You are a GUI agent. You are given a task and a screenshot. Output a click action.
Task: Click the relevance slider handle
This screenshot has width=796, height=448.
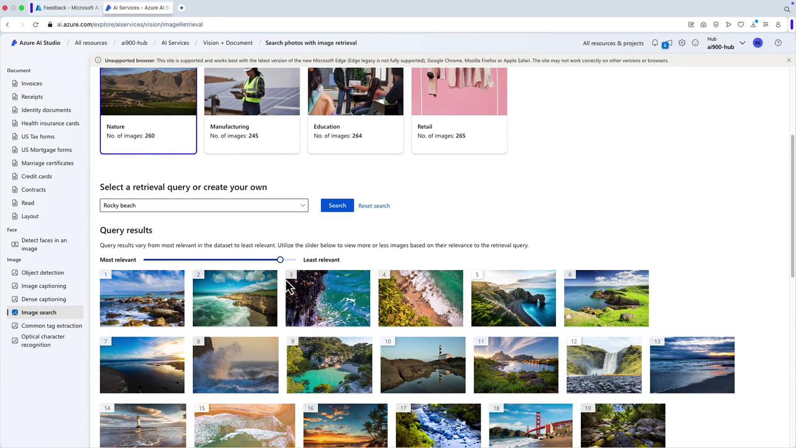[280, 259]
